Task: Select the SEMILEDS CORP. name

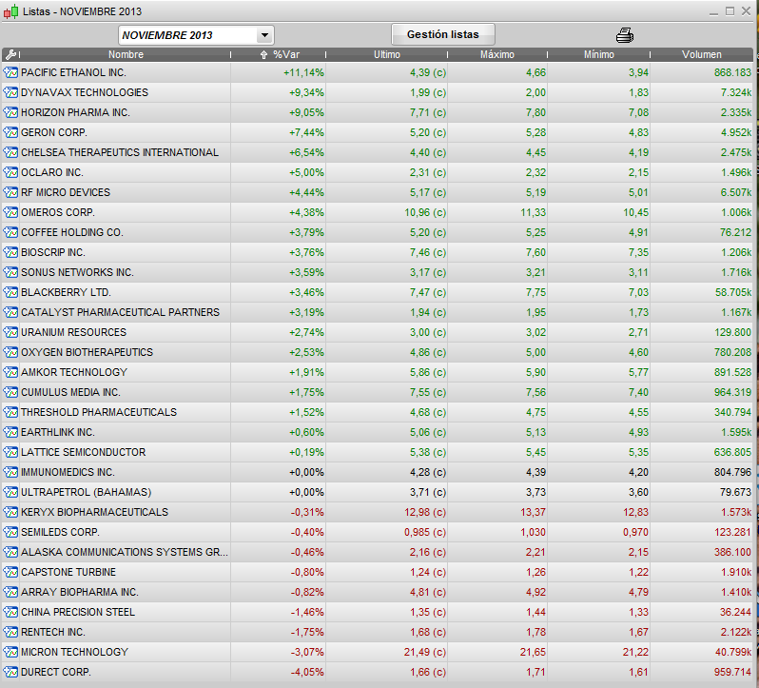Action: coord(60,532)
